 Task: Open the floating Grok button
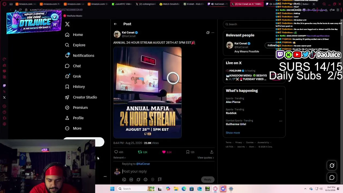click(x=332, y=166)
